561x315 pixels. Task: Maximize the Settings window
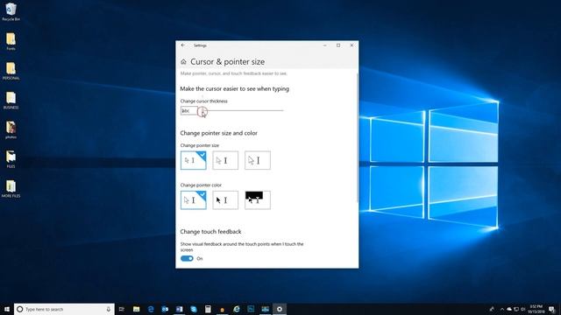pyautogui.click(x=338, y=45)
